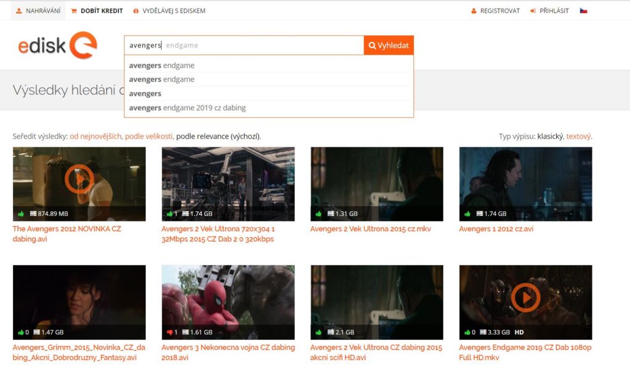Click the Vyhledat search button

tap(389, 45)
